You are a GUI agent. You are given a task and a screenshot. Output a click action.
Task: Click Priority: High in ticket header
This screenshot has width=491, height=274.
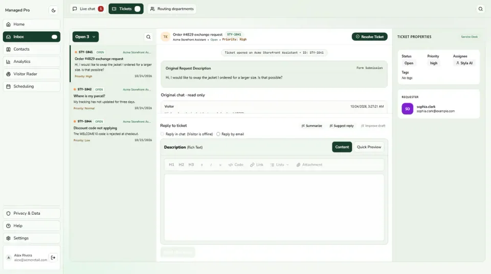click(234, 40)
